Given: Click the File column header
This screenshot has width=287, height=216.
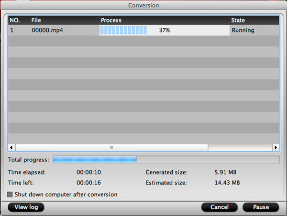Looking at the screenshot, I should tap(64, 21).
